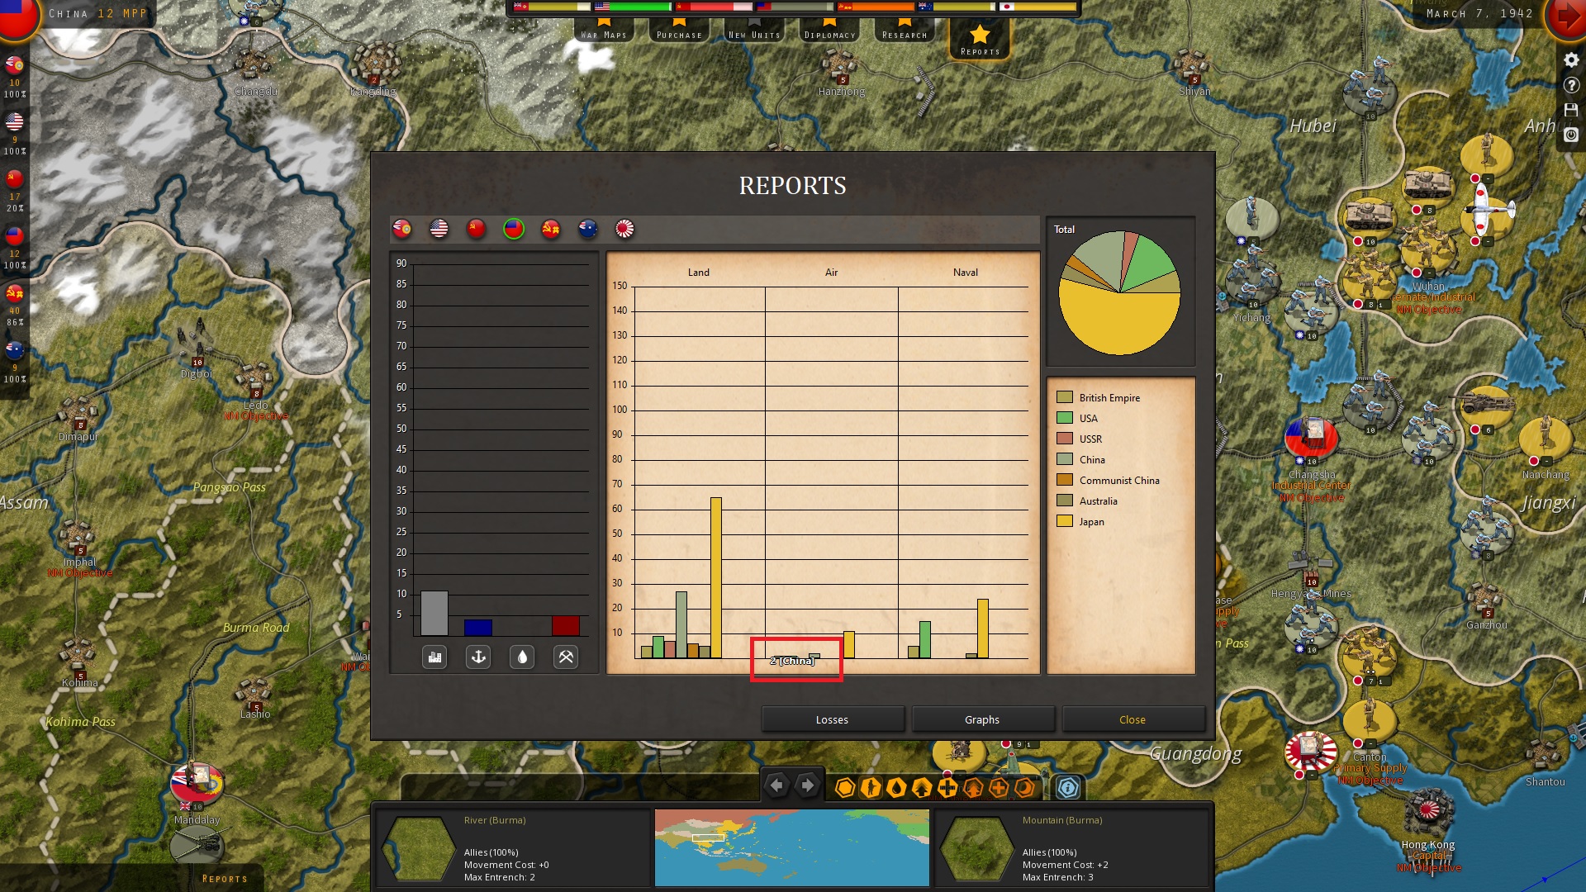Screen dimensions: 1586x892
Task: Open the Research menu tab
Action: click(905, 31)
